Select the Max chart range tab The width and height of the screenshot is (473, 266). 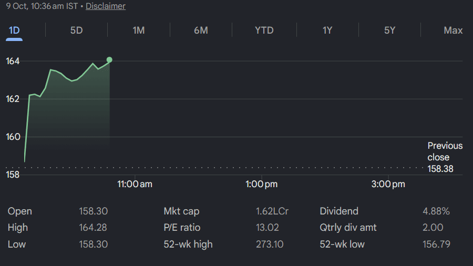point(453,30)
